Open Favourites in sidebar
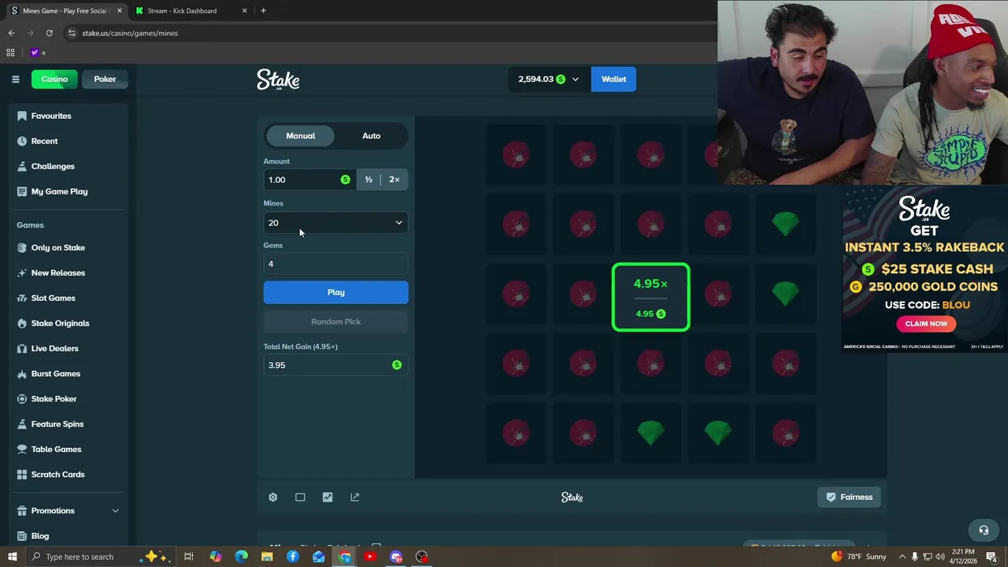Screen dimensions: 1008x567 (x=51, y=116)
